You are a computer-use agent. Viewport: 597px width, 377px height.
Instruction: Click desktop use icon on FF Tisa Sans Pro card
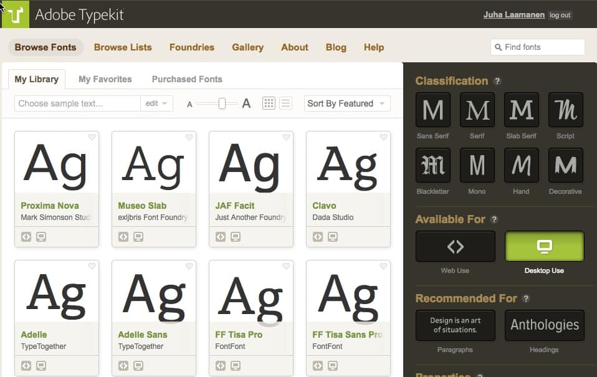[333, 366]
